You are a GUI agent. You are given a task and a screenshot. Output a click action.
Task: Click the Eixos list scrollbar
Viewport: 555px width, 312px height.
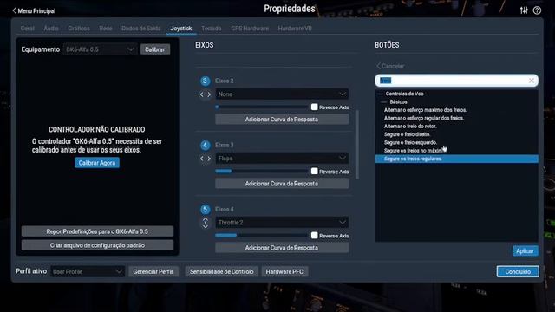[x=356, y=145]
